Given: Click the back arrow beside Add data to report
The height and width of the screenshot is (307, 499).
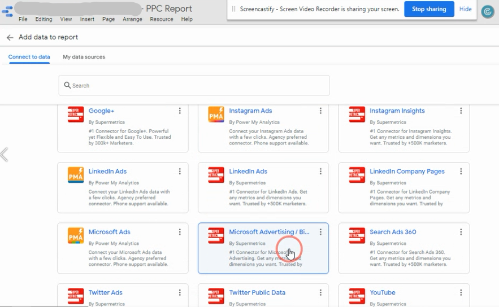Looking at the screenshot, I should [x=10, y=37].
